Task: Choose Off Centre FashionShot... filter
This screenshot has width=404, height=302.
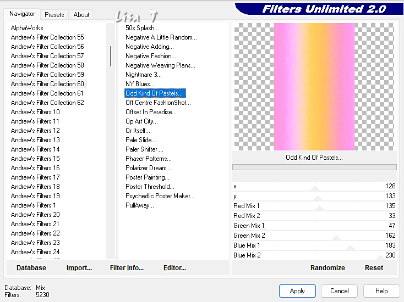Action: tap(158, 103)
